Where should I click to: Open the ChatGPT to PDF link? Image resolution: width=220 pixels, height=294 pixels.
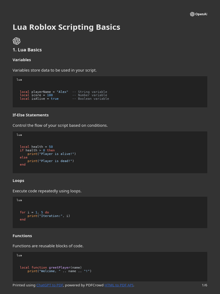[x=50, y=285]
